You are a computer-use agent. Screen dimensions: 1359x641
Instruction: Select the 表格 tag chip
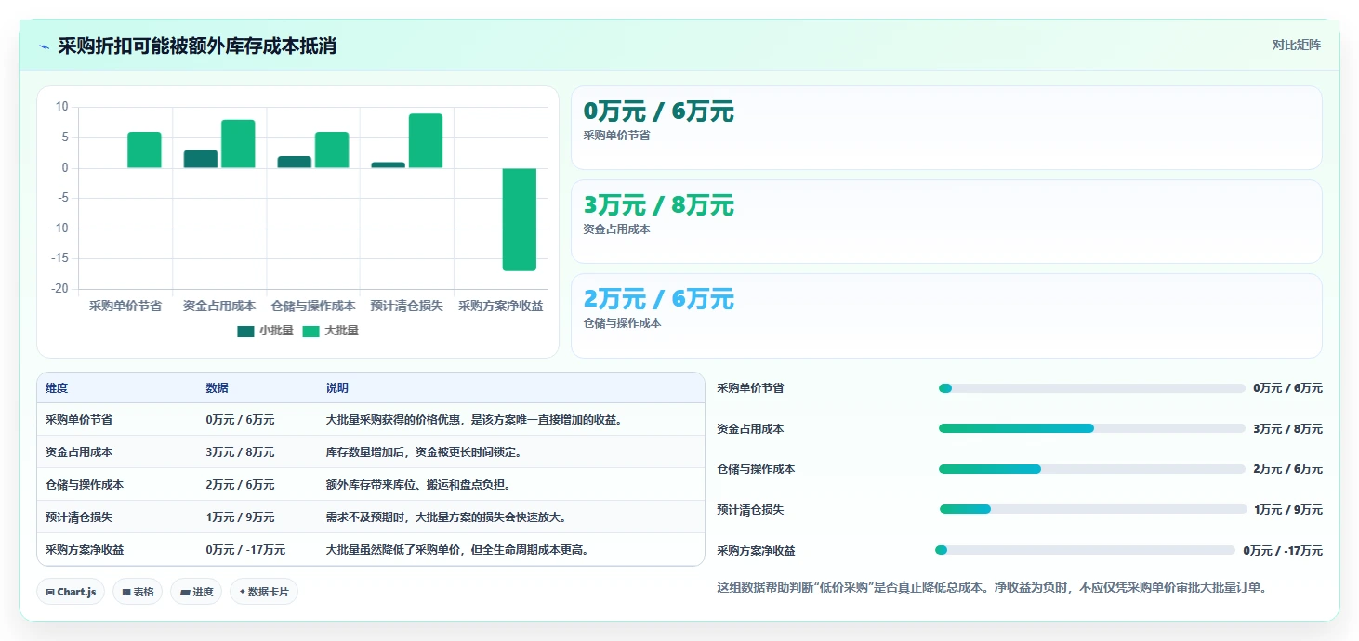point(138,592)
